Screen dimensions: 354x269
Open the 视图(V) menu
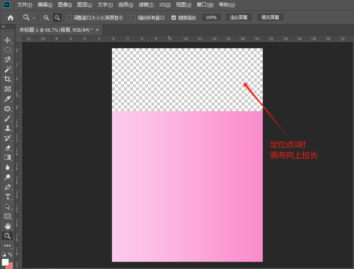pos(183,5)
